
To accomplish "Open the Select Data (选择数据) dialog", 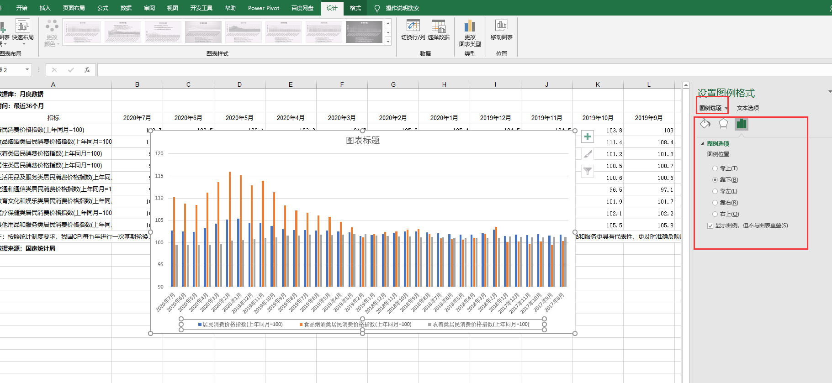I will pos(438,26).
